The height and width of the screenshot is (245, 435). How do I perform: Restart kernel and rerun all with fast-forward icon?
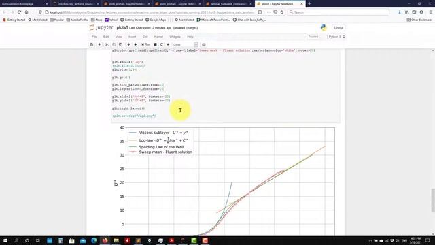[168, 44]
